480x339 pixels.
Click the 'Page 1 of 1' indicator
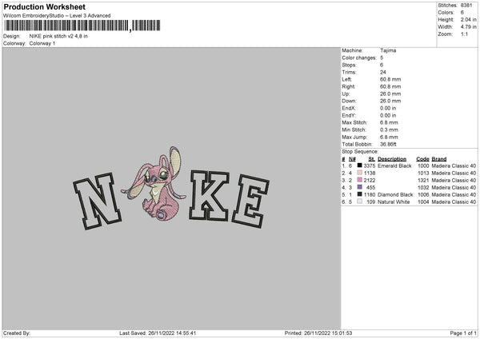463,333
